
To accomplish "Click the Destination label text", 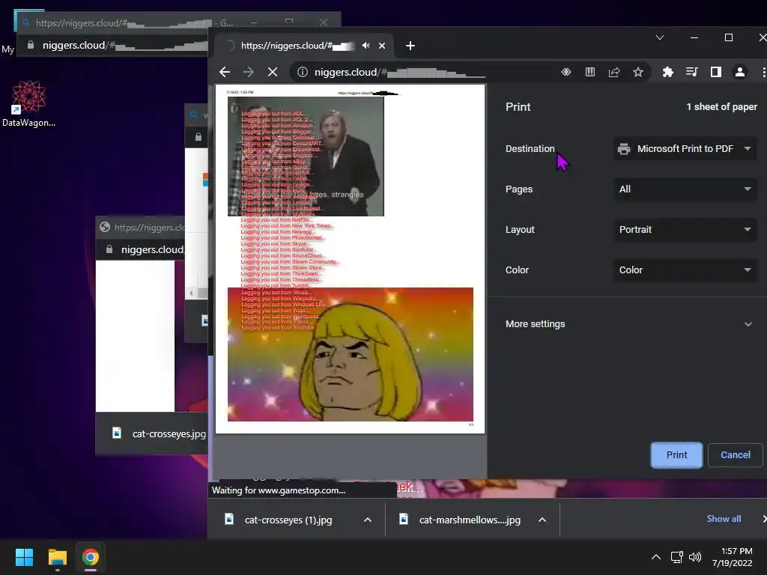I will pyautogui.click(x=530, y=149).
